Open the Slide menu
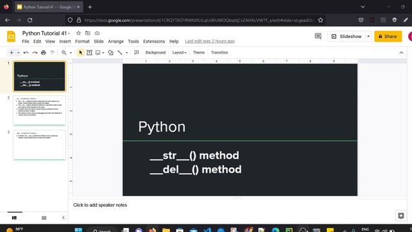Screen dimensions: 412x232 [x=98, y=41]
